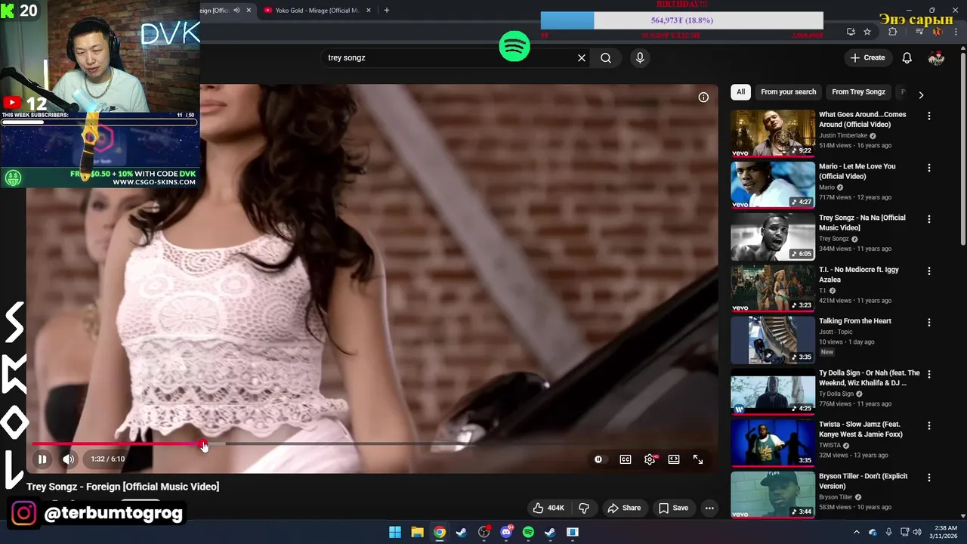Save the video to a playlist
This screenshot has width=967, height=544.
click(x=673, y=508)
